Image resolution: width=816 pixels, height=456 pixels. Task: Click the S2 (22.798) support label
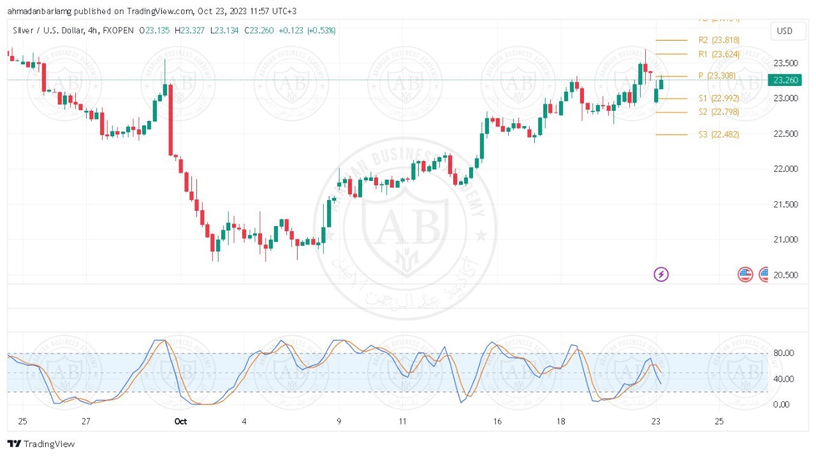tap(718, 112)
